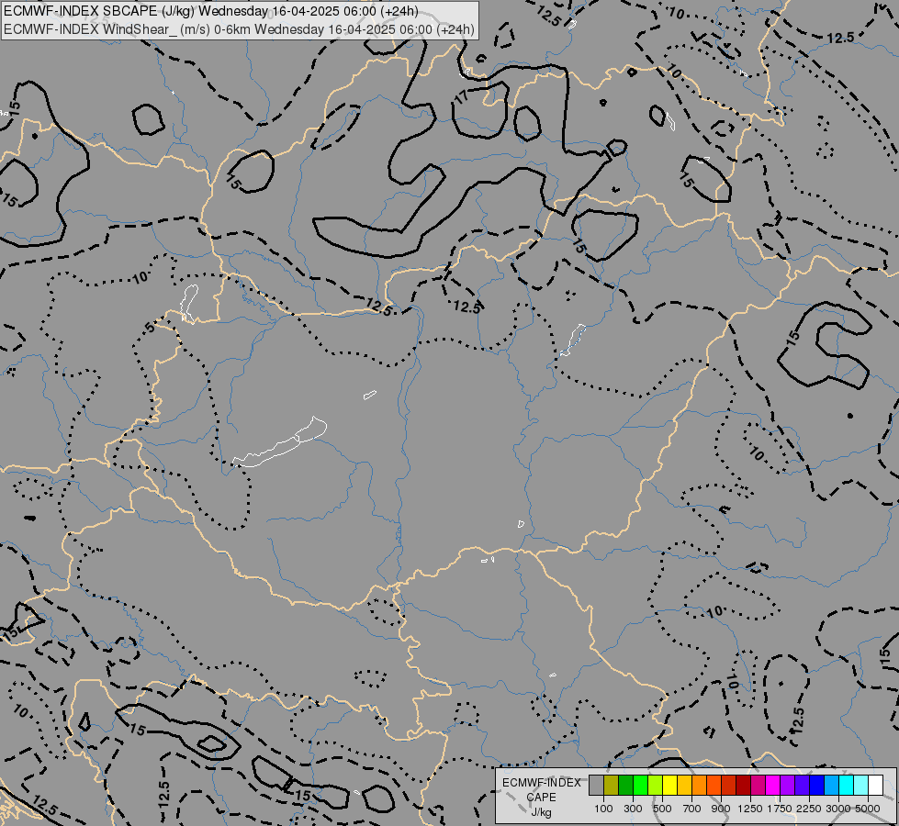Click the 17 contour label on the map
The image size is (899, 826).
point(462,97)
